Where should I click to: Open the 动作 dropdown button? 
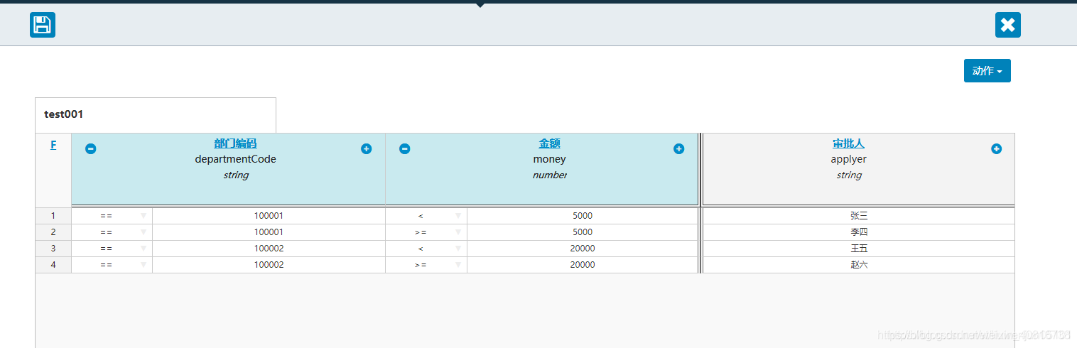(x=987, y=70)
